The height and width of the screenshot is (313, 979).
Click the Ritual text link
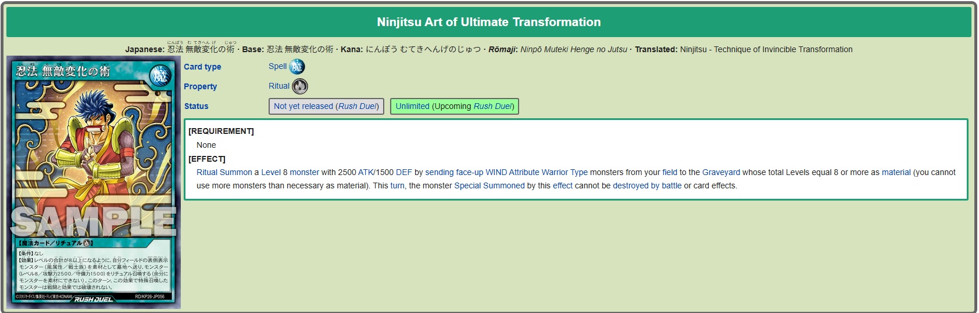[x=279, y=86]
